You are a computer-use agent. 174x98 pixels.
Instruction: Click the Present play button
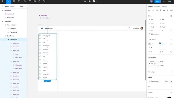point(164,1)
